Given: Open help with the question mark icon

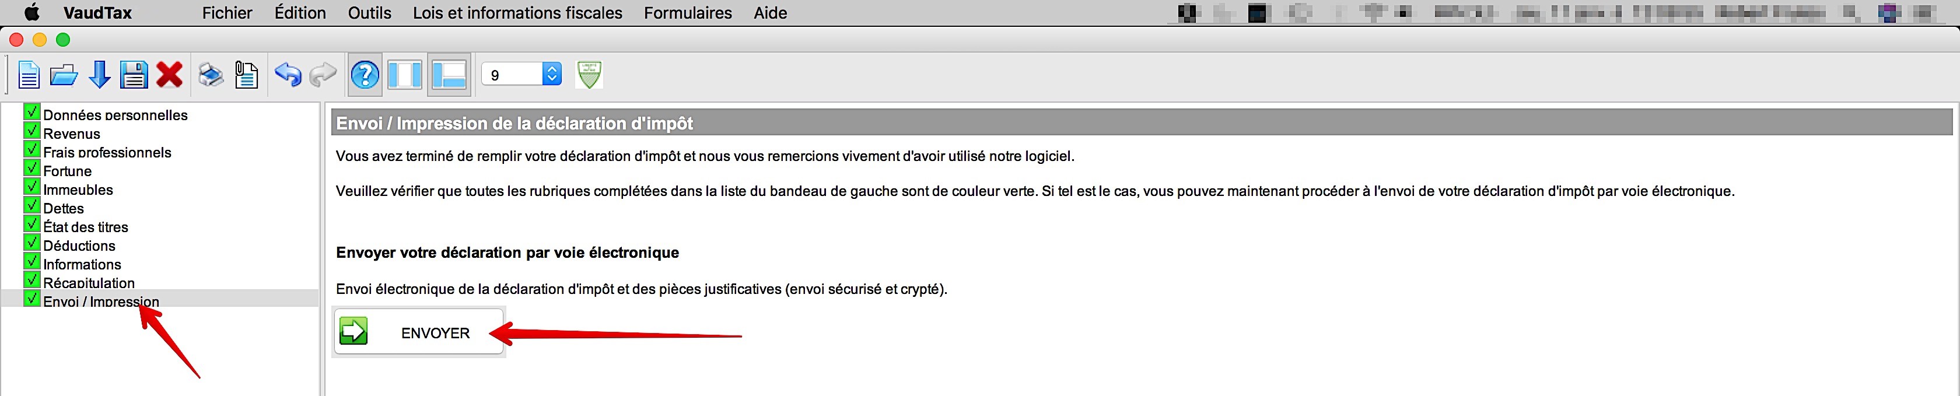Looking at the screenshot, I should [365, 75].
